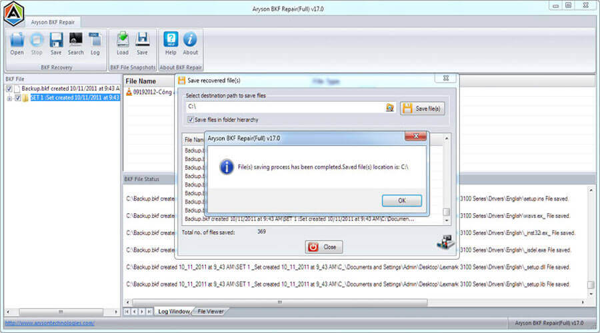Click log scroll left arrow
This screenshot has width=600, height=333.
[x=128, y=302]
